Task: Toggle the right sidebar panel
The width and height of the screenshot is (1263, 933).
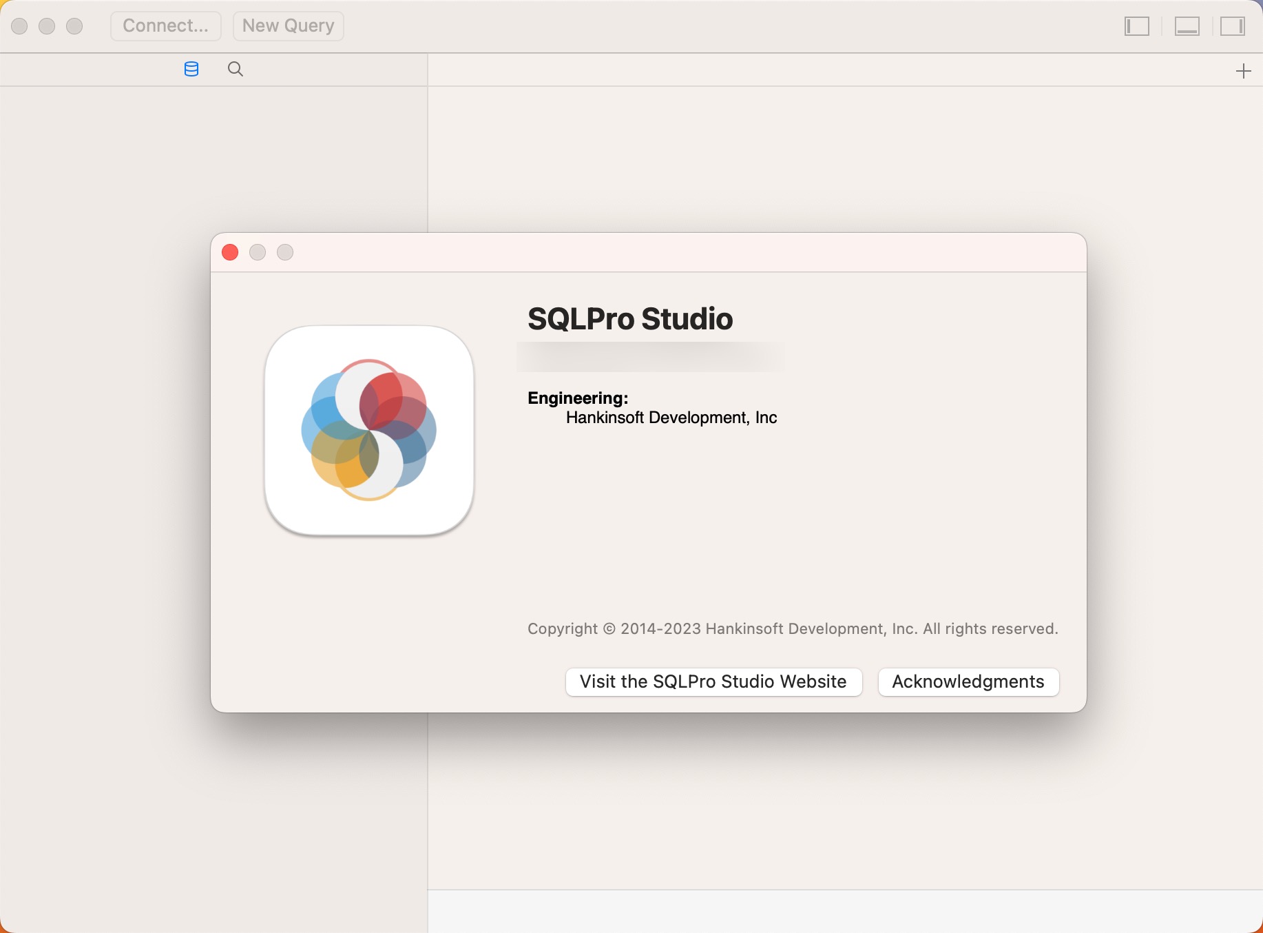Action: click(1233, 26)
